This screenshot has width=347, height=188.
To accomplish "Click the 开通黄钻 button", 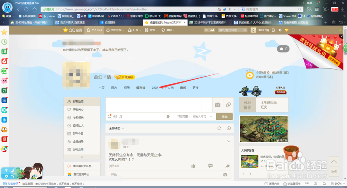I will coord(125,77).
